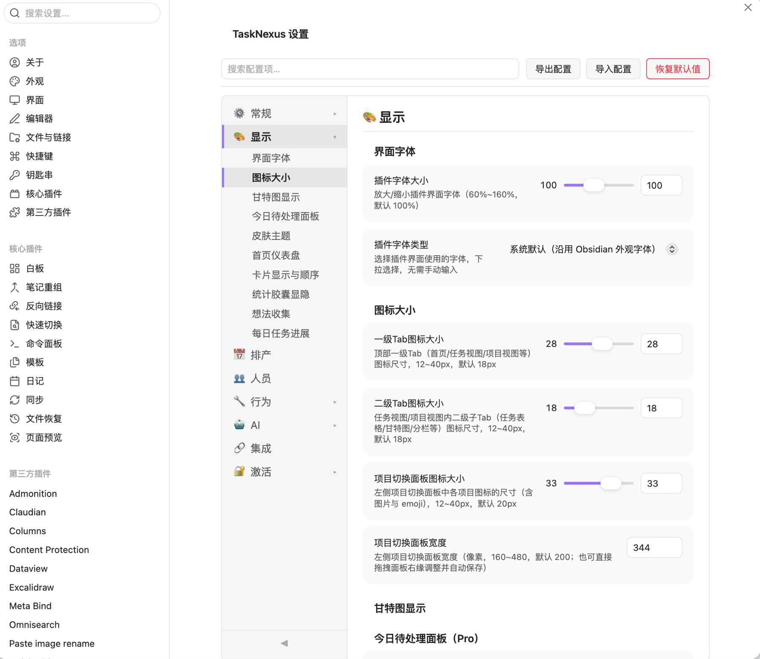Click the 激活 lock icon
Screen dimensions: 760x659
point(239,471)
